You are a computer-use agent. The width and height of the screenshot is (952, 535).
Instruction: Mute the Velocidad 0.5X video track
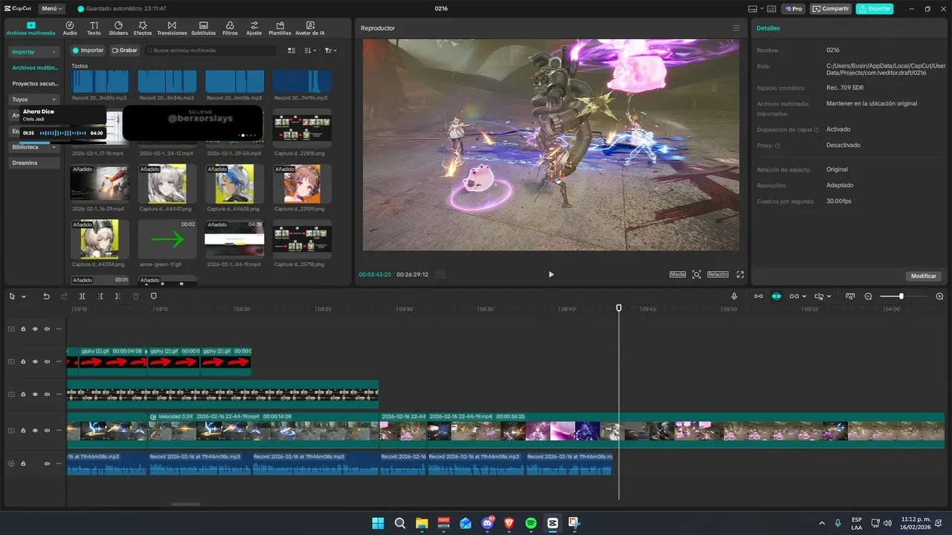coord(47,430)
